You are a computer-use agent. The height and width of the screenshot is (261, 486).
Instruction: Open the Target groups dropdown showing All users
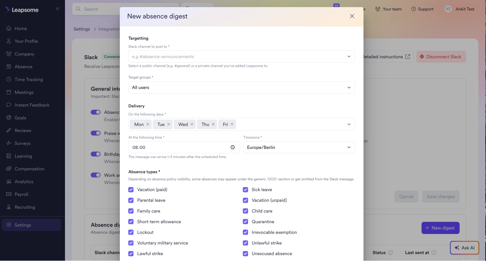(241, 87)
